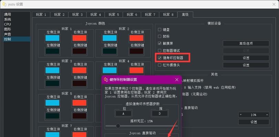Pick 玩家 4 右侧主体 color swatch
Screen dimensions: 279x137
tap(136, 70)
